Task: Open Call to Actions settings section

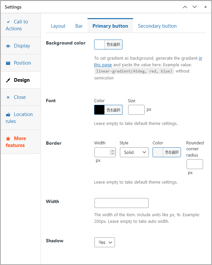Action: [21, 25]
